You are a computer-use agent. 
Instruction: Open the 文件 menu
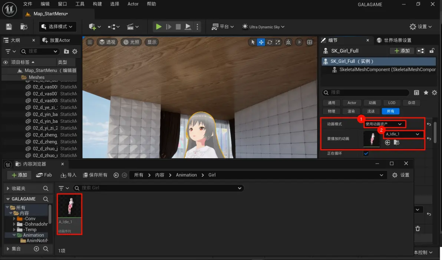point(27,4)
